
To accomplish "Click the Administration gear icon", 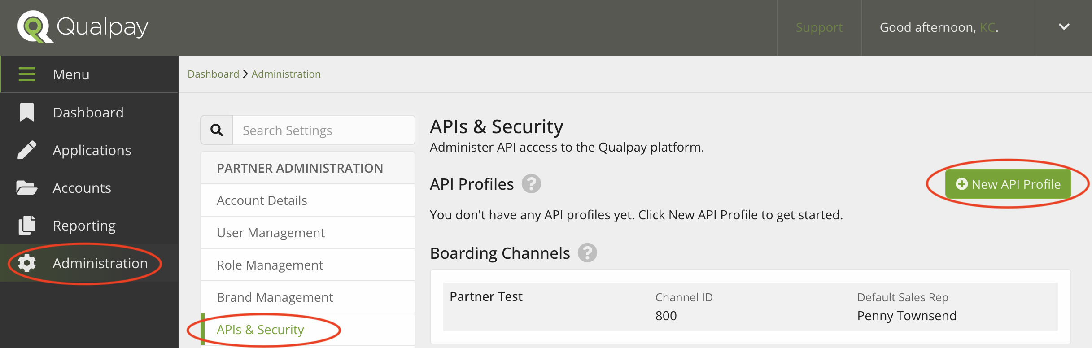I will pyautogui.click(x=27, y=263).
